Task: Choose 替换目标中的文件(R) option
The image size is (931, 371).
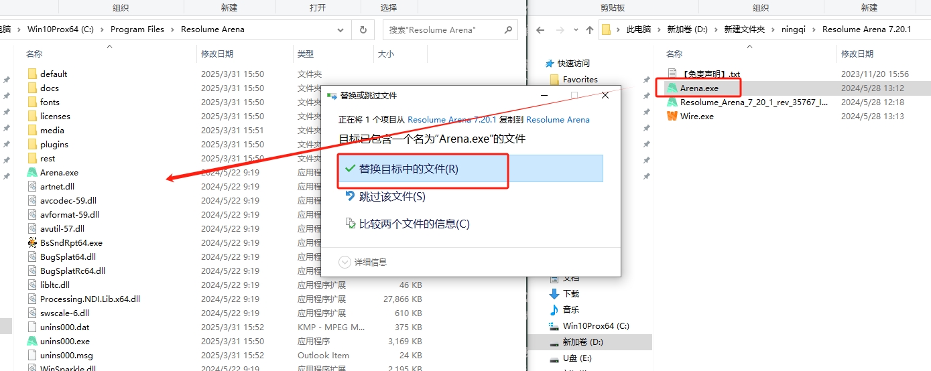Action: point(471,169)
